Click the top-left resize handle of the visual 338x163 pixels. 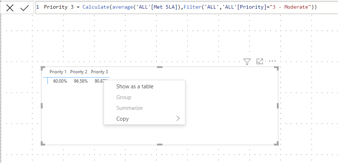tap(43, 68)
